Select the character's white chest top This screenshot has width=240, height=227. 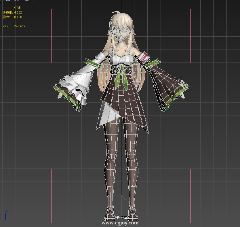click(121, 60)
